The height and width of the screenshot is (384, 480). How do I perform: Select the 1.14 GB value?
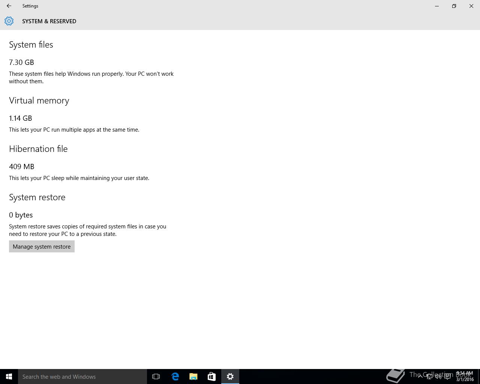tap(21, 118)
